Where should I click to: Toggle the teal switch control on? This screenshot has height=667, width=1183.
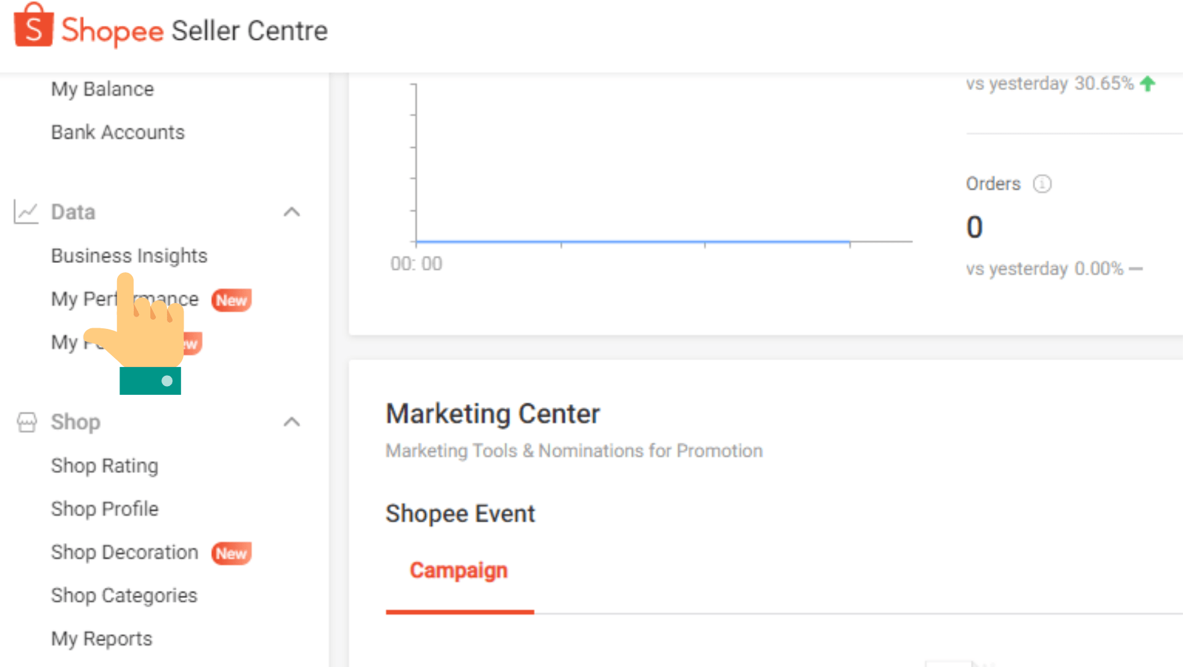tap(150, 381)
